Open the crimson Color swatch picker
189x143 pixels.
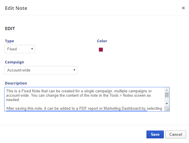[101, 49]
